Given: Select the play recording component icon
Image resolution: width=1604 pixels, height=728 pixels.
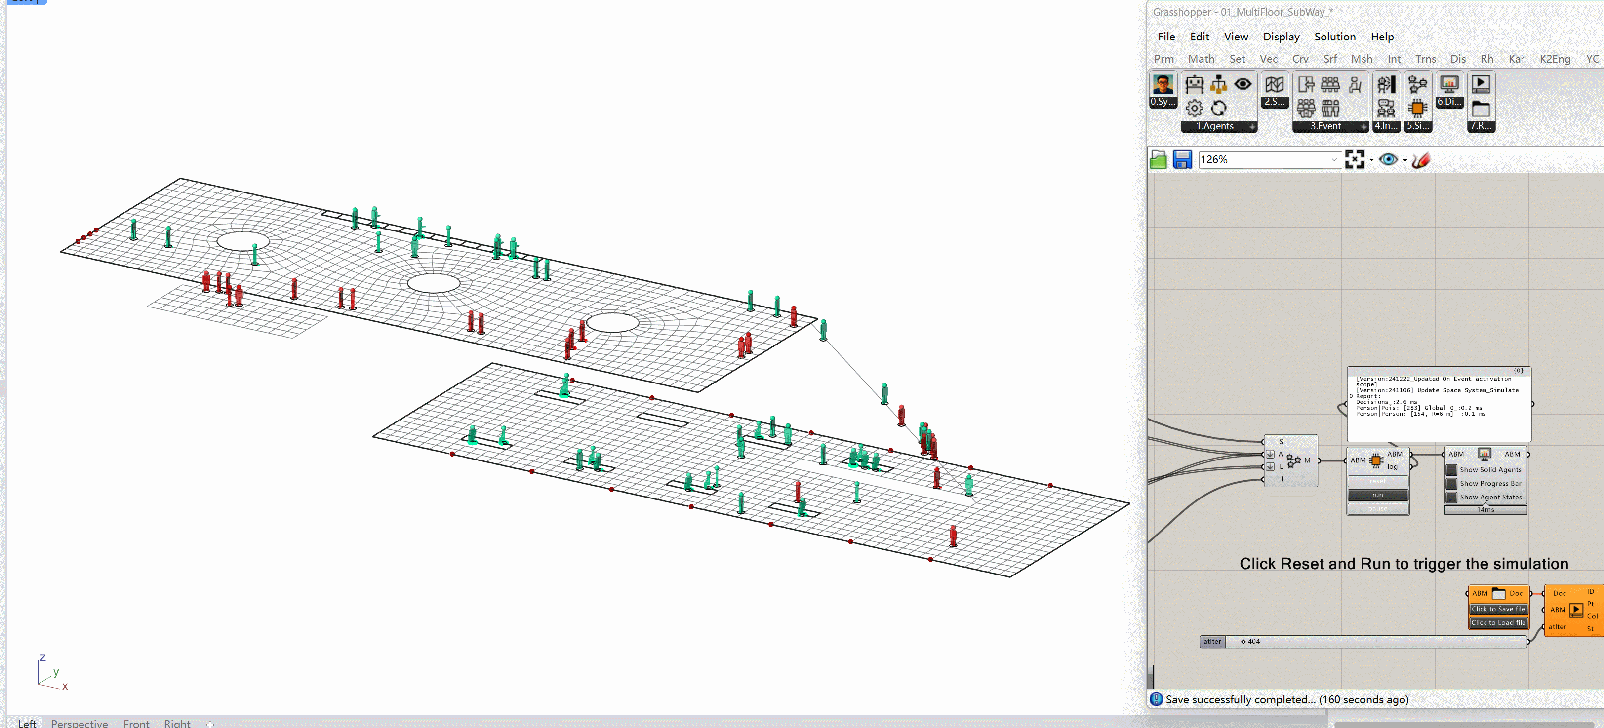Looking at the screenshot, I should tap(1481, 84).
